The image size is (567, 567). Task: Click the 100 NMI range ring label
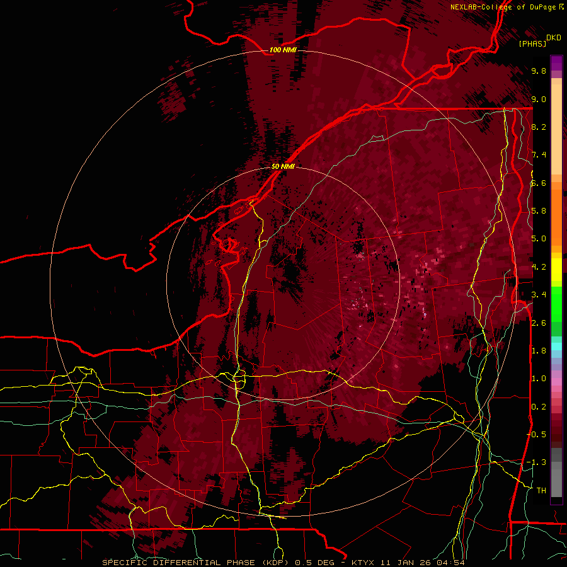tap(283, 50)
